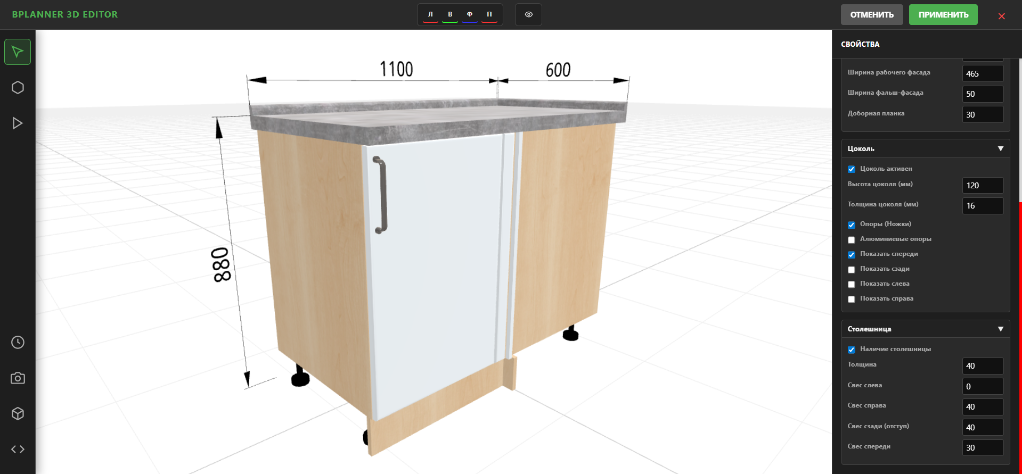
Task: Click the play triangle icon in sidebar
Action: click(x=18, y=123)
